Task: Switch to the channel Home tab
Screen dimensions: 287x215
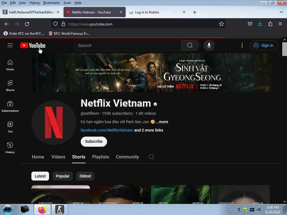Action: (38, 157)
